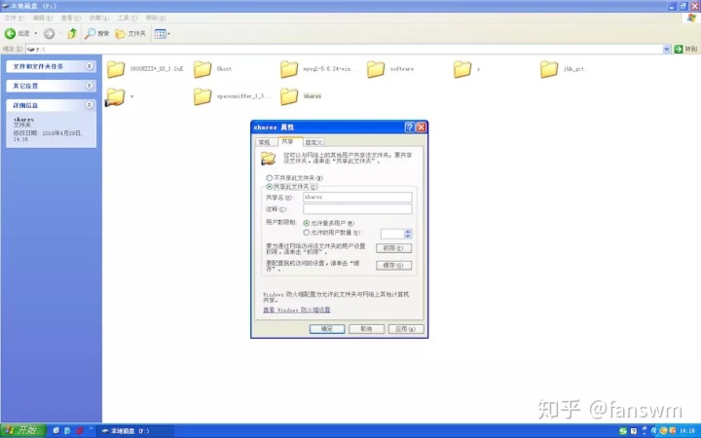The width and height of the screenshot is (701, 438).
Task: Click the green Back arrow button
Action: [11, 33]
